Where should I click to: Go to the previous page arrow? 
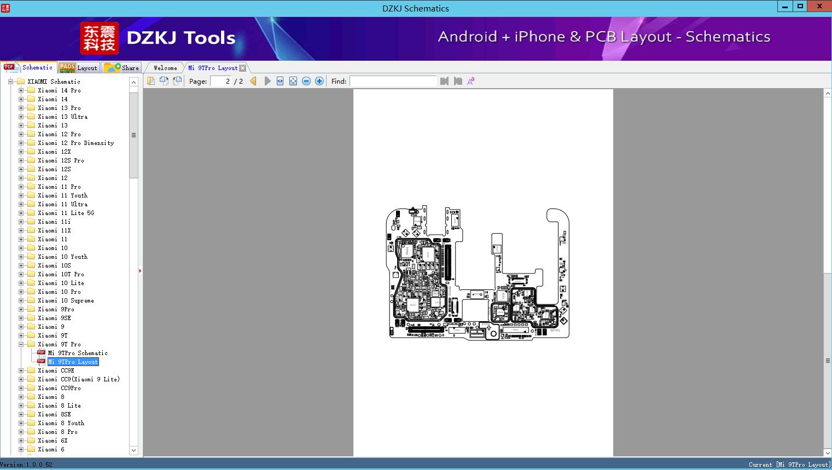pyautogui.click(x=253, y=81)
